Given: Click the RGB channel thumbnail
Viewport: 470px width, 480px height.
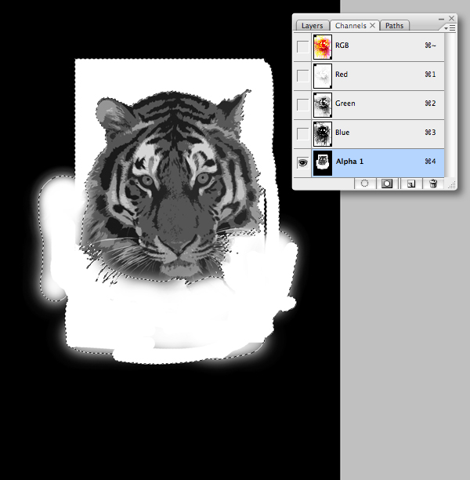Looking at the screenshot, I should 323,47.
